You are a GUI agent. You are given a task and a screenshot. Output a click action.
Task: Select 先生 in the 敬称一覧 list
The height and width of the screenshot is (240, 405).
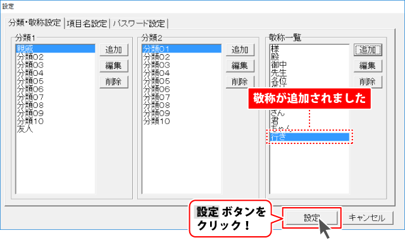coord(309,73)
